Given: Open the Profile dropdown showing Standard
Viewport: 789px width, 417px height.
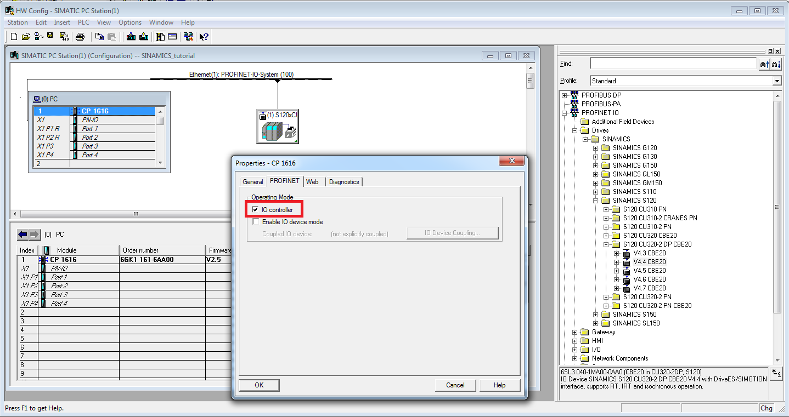Looking at the screenshot, I should 776,81.
